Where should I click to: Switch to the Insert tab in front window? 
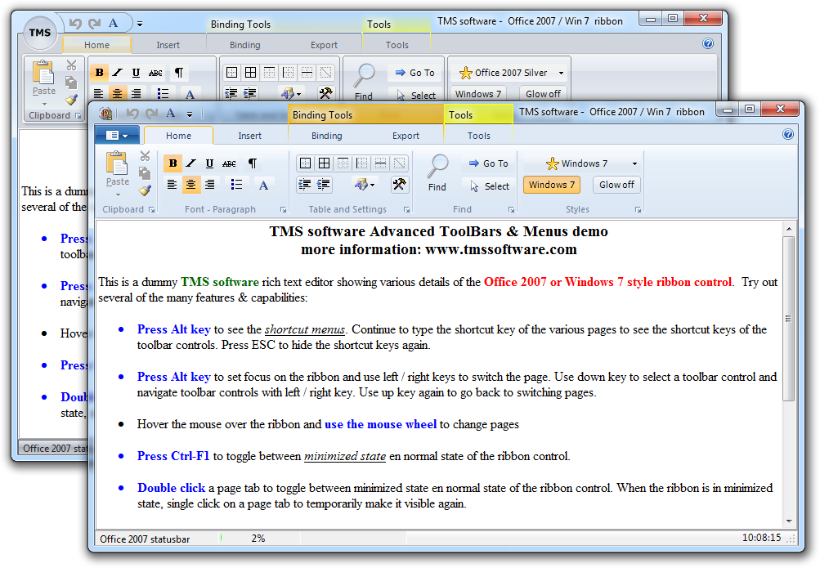tap(249, 136)
